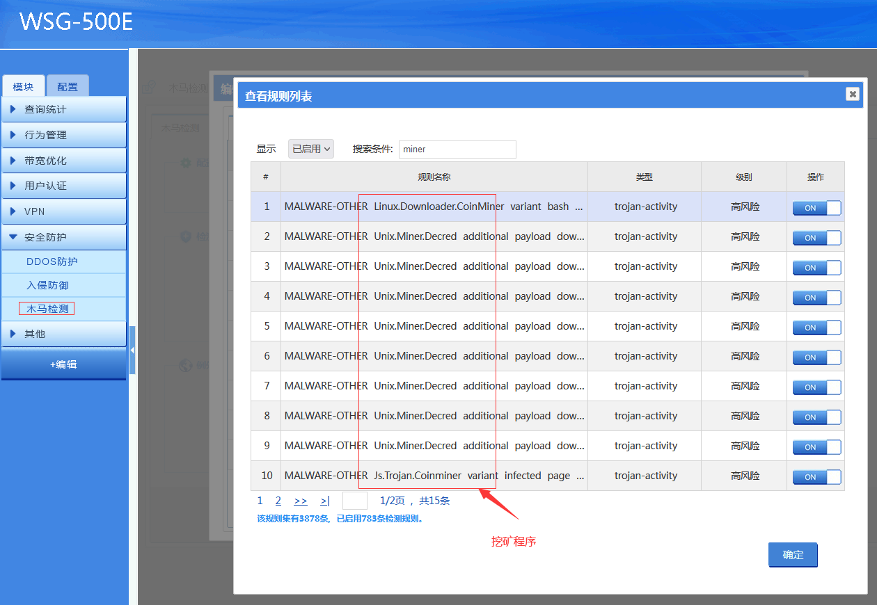877x605 pixels.
Task: Disable rule 5 ON switch
Action: [816, 328]
